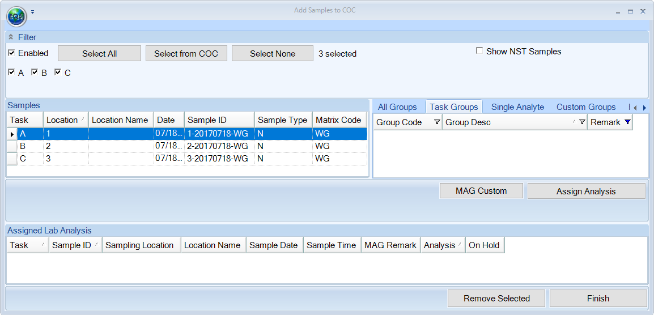Click the Remark column filter icon
This screenshot has height=315, width=654.
627,122
